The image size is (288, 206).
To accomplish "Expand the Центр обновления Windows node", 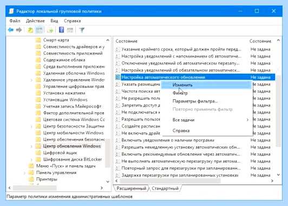I will (x=31, y=146).
